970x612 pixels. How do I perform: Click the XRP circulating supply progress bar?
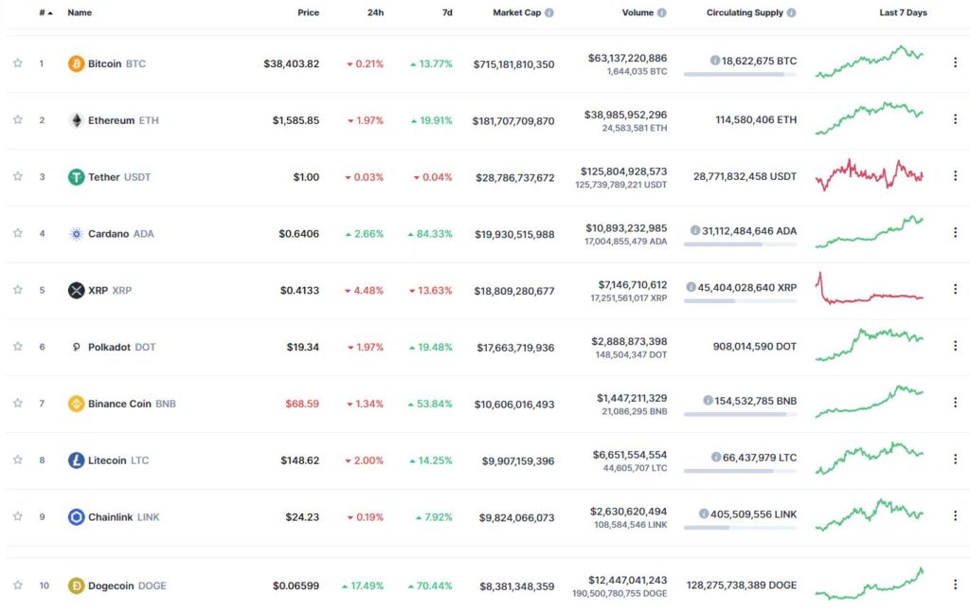[740, 300]
